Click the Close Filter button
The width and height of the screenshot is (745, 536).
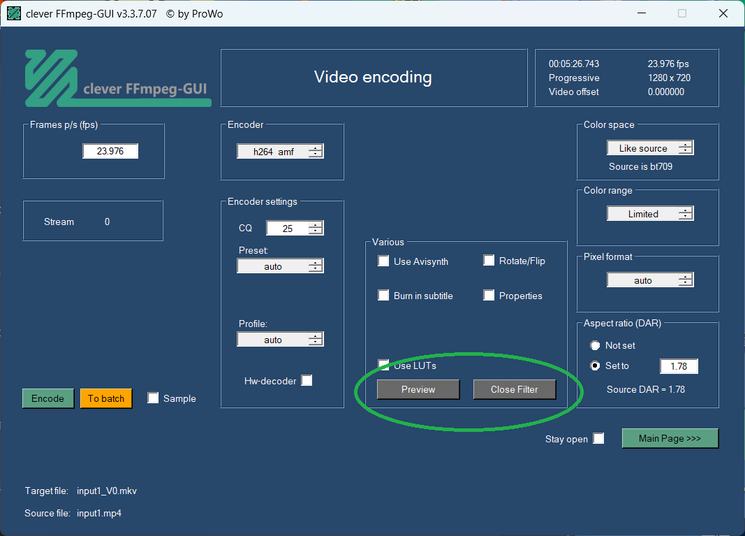point(515,389)
